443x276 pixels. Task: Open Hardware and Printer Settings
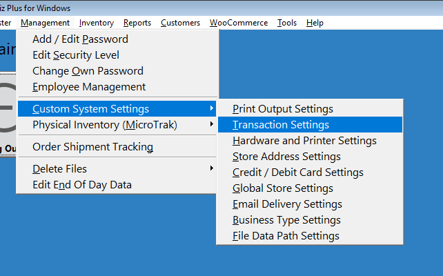click(x=310, y=140)
